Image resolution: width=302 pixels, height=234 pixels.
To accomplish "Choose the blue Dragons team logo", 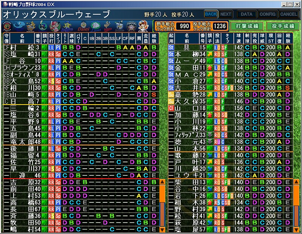I will pyautogui.click(x=19, y=26).
